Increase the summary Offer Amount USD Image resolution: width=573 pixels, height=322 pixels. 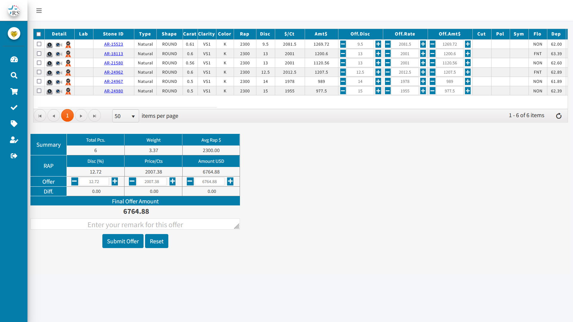pos(230,181)
